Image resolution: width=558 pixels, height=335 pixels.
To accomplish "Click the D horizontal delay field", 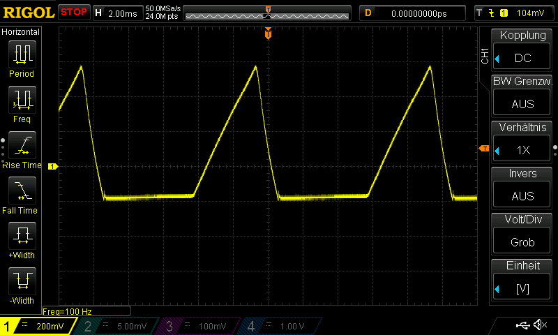I will [412, 13].
